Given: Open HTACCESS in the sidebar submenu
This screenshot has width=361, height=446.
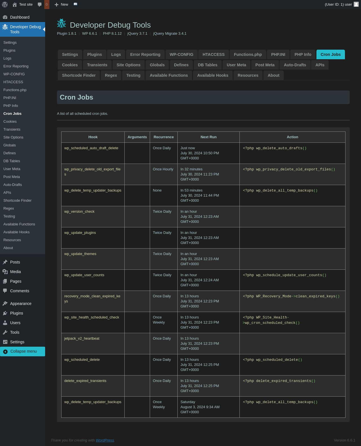Looking at the screenshot, I should pos(13,82).
